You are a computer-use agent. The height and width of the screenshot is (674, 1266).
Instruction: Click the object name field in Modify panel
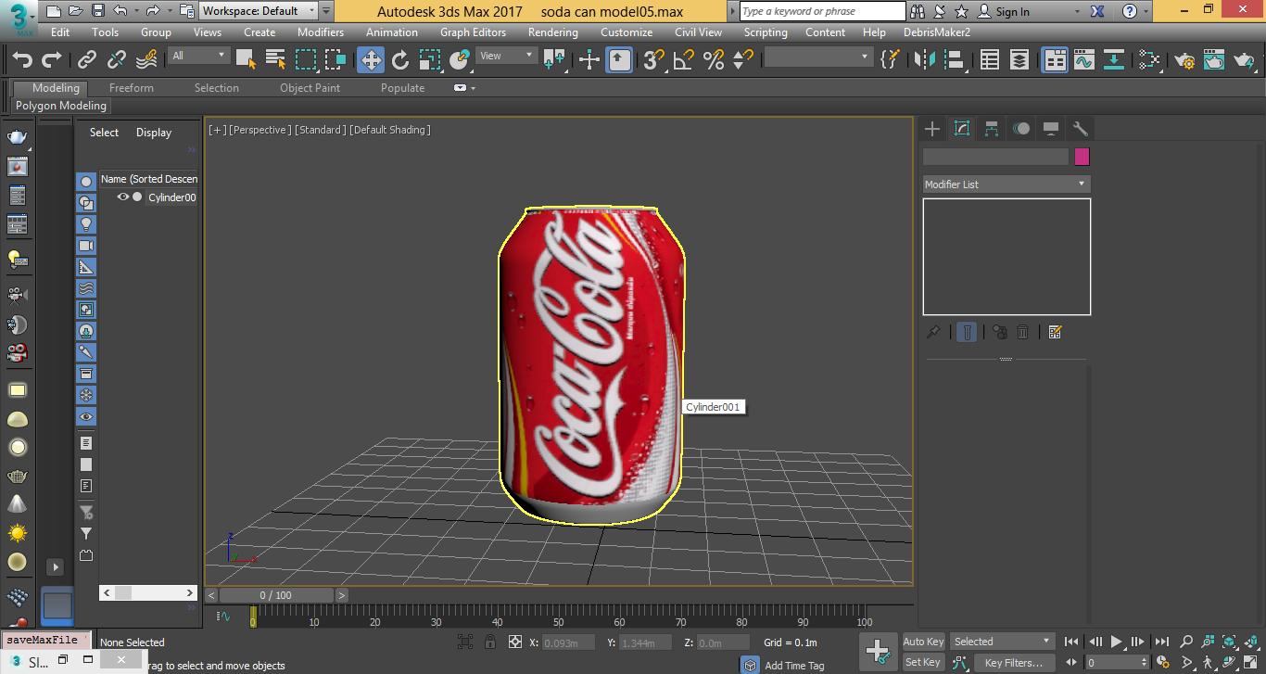pyautogui.click(x=995, y=157)
